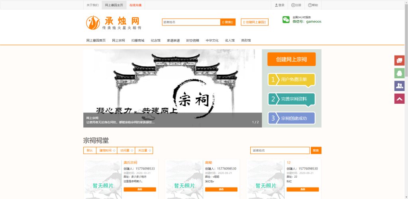
Task: Click the 注册 plus icon
Action: (x=293, y=5)
